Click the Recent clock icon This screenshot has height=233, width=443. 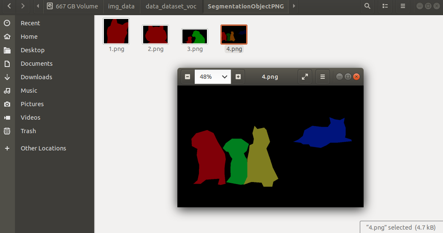click(x=7, y=23)
